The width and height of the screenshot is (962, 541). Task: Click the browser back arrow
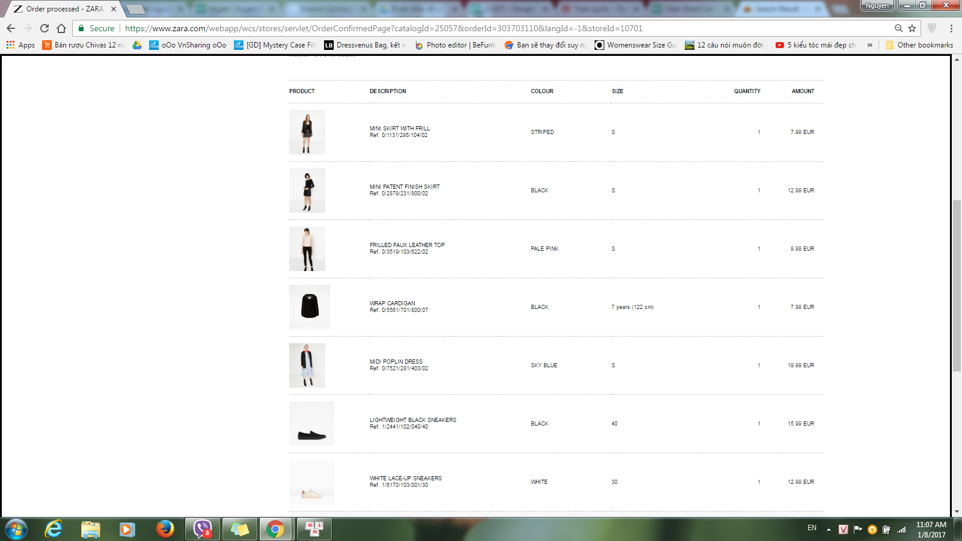[11, 28]
